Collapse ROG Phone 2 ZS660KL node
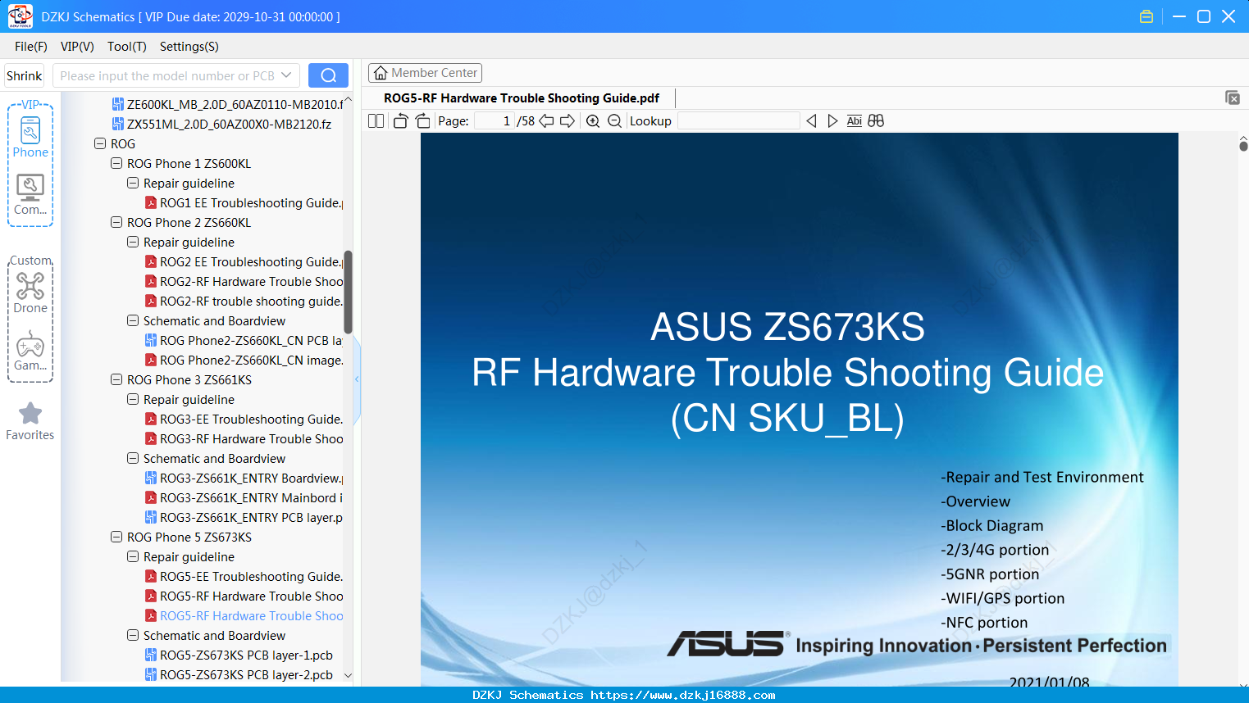 coord(116,222)
